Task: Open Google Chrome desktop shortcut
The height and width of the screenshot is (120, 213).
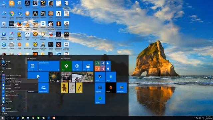Action: [x=12, y=15]
